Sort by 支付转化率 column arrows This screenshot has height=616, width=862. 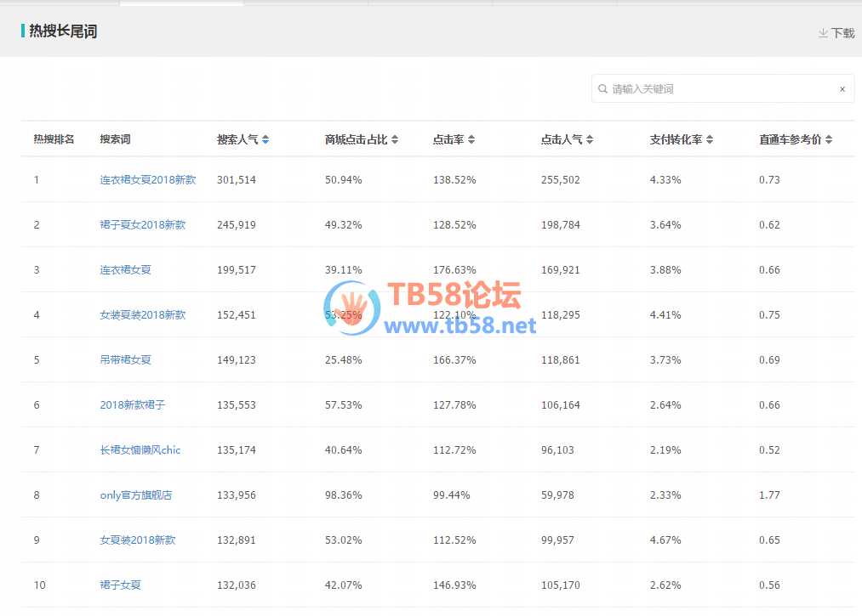(710, 140)
